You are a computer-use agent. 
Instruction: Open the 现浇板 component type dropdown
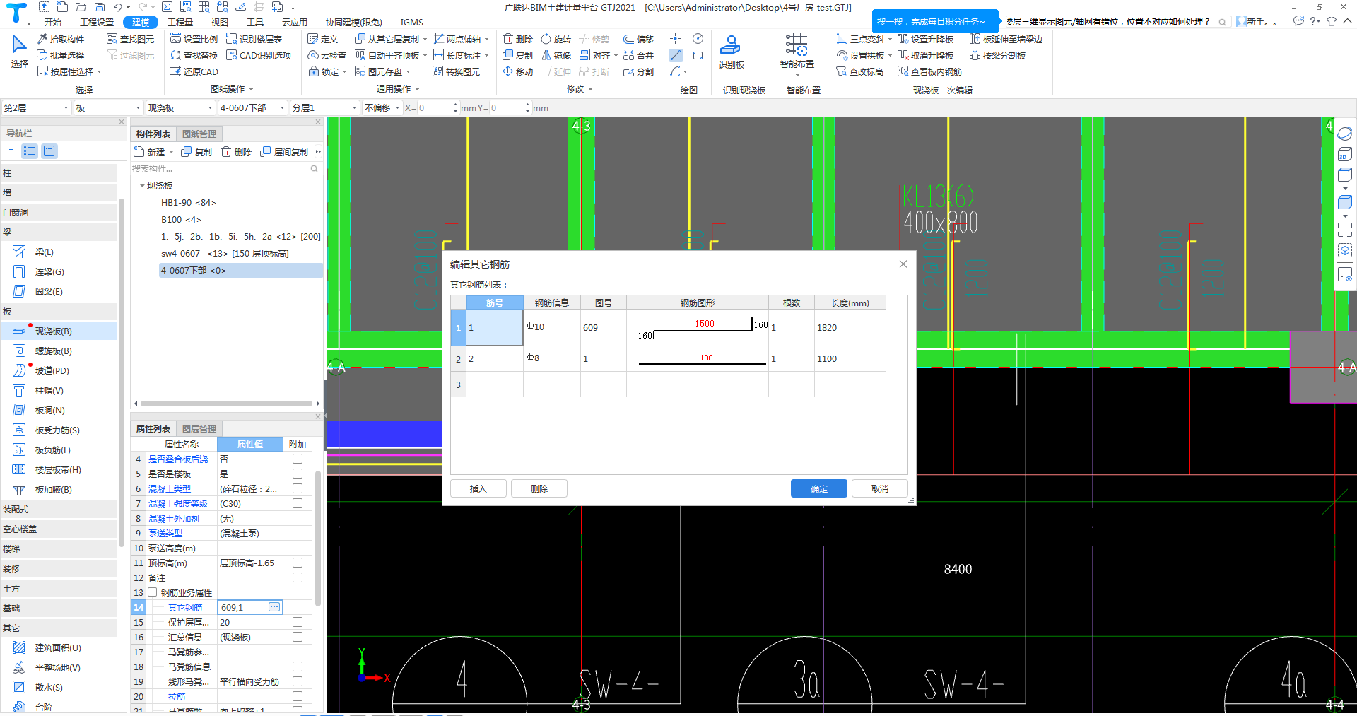[180, 107]
